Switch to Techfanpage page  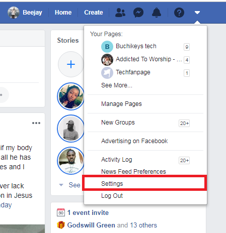point(133,72)
